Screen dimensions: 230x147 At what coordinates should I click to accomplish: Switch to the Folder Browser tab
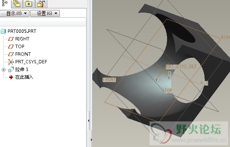[x=17, y=3]
